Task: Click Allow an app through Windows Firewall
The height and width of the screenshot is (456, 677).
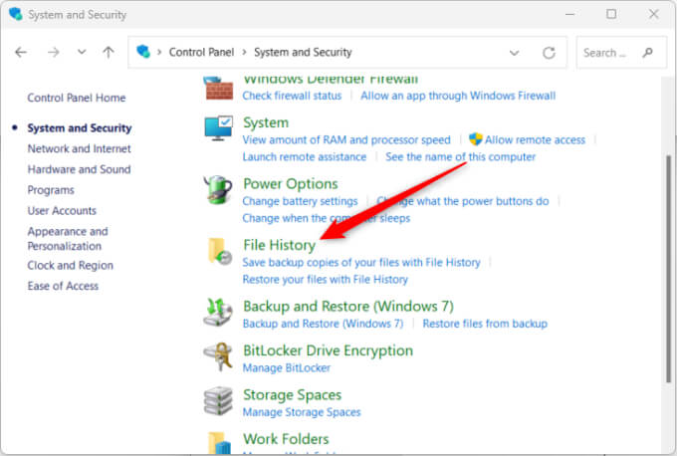Action: point(458,96)
